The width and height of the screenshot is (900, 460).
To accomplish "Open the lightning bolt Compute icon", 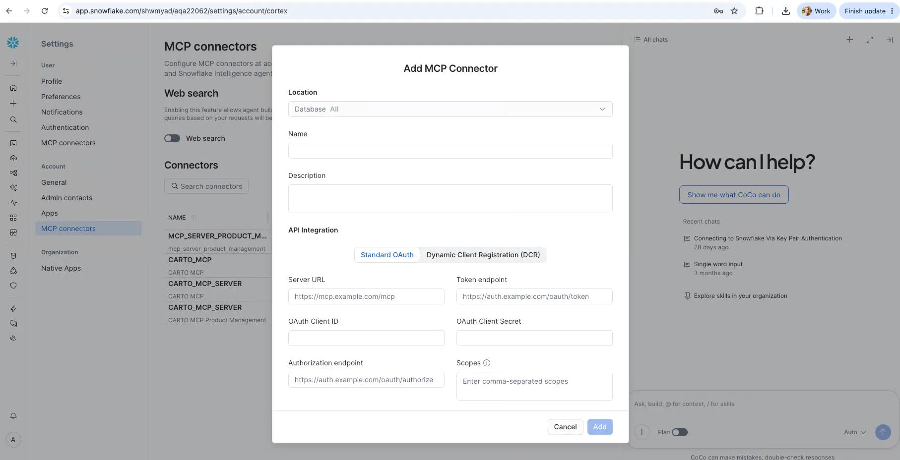I will click(x=13, y=309).
